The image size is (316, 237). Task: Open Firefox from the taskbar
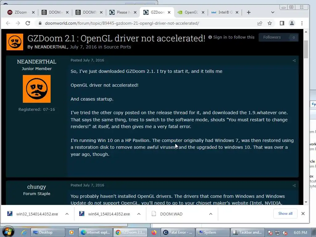coord(154,233)
